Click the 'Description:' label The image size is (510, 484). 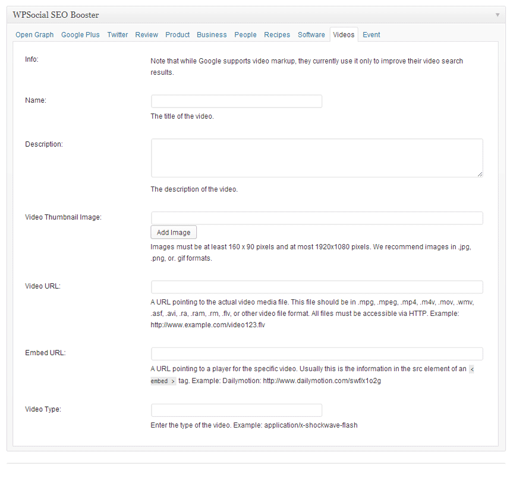coord(44,144)
